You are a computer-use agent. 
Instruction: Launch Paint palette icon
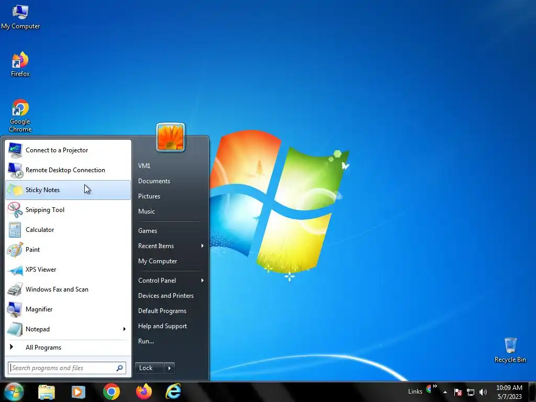point(15,250)
